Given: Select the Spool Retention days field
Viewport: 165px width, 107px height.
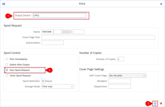Looking at the screenshot, I should [x=43, y=81].
